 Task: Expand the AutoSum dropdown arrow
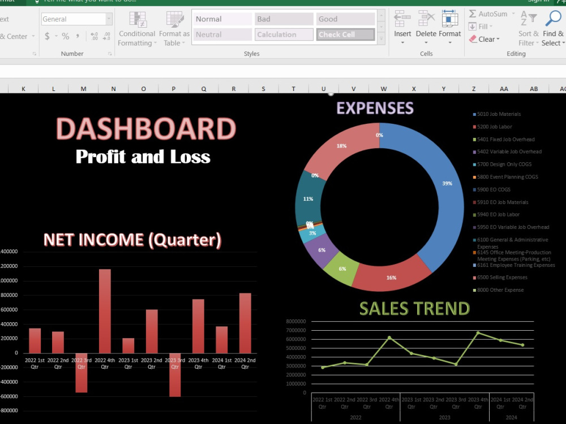coord(513,14)
